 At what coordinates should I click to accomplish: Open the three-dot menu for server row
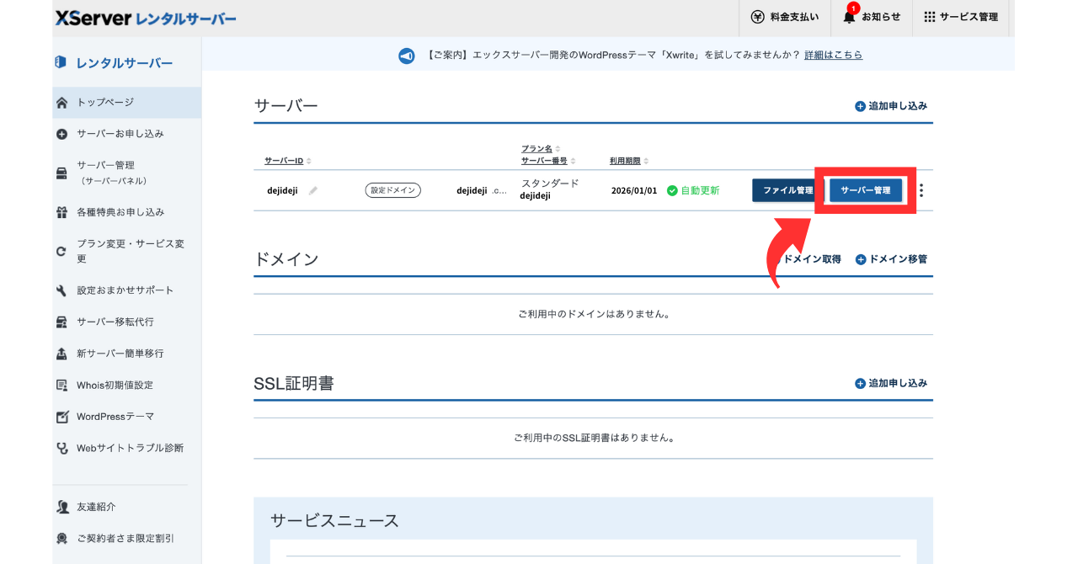(921, 190)
